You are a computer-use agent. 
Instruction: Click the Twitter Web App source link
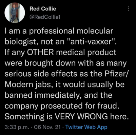(86, 127)
